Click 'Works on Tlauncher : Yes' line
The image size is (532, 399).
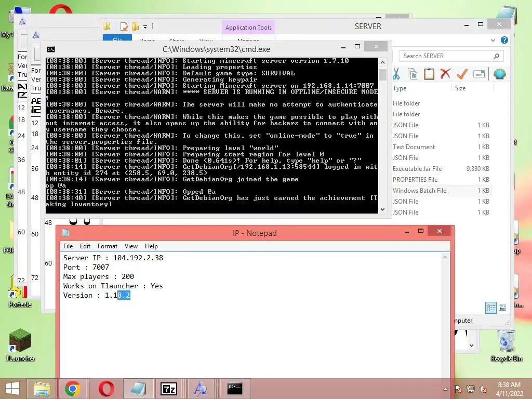[113, 286]
